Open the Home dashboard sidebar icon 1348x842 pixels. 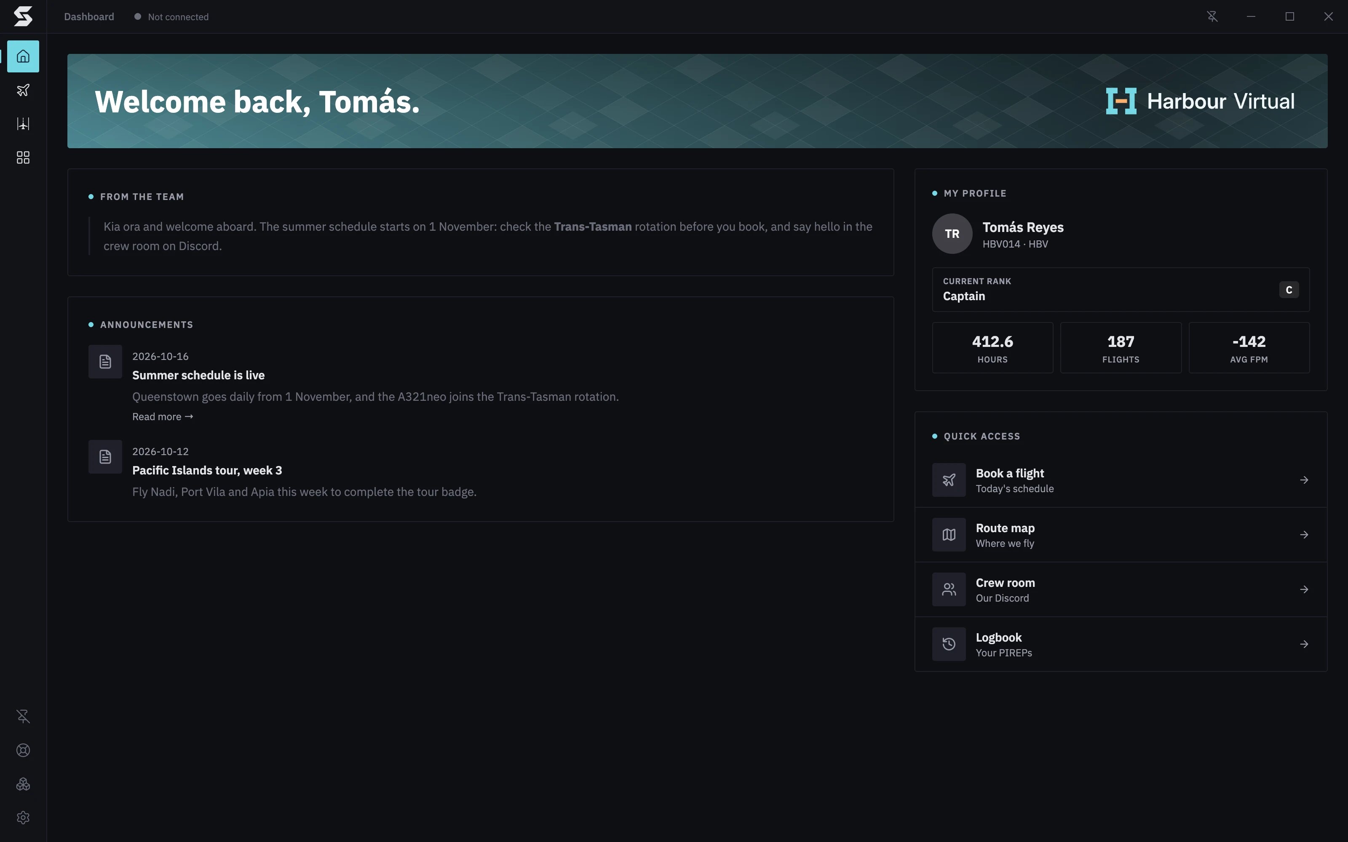pyautogui.click(x=23, y=56)
